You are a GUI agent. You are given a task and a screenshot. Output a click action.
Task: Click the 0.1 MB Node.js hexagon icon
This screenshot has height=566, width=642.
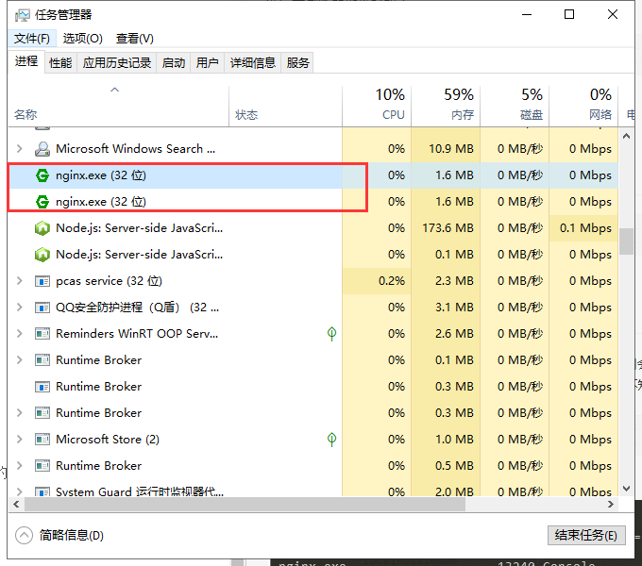point(42,255)
